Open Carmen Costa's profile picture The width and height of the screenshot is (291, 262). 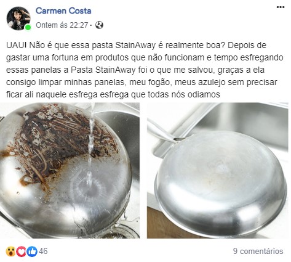tap(18, 18)
